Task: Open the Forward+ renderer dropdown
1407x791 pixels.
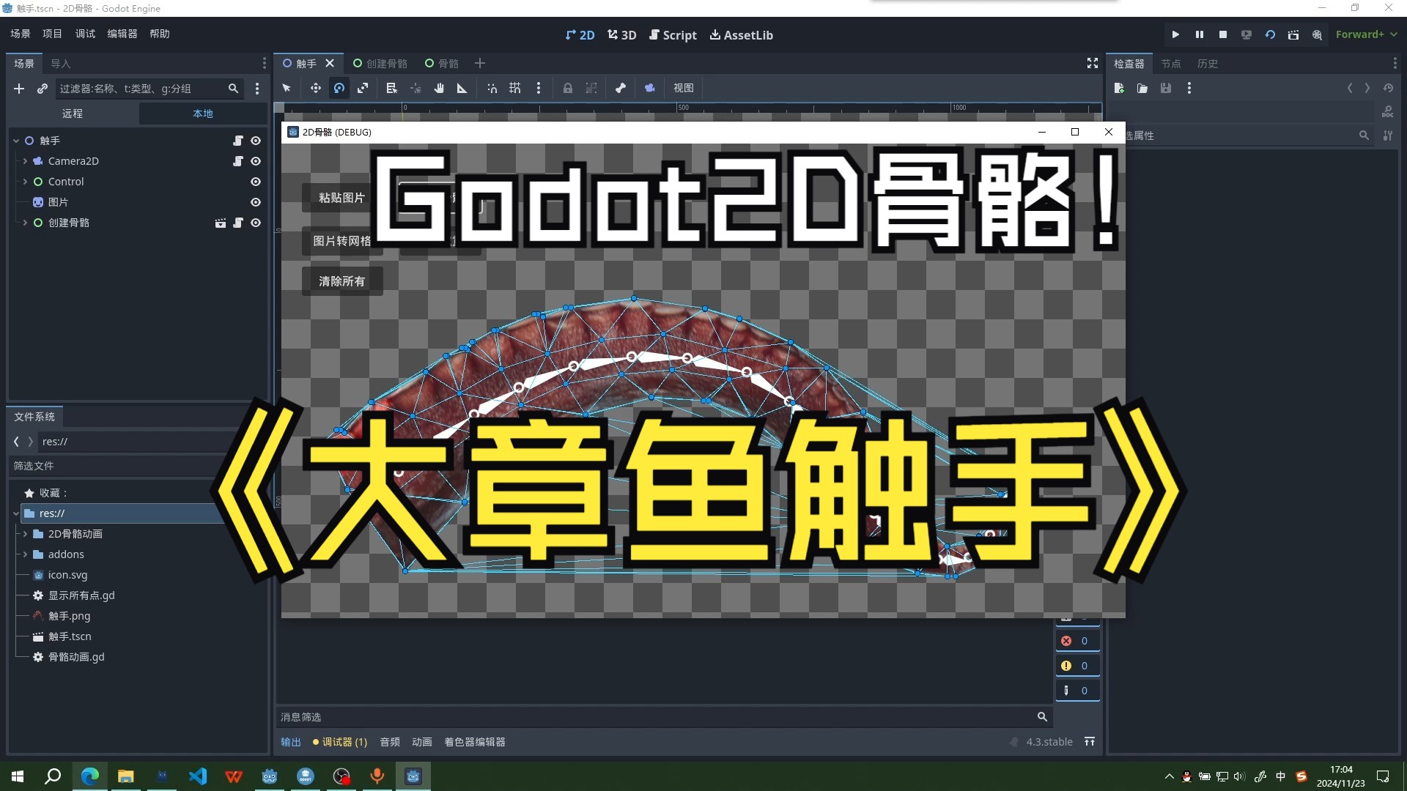Action: coord(1366,34)
